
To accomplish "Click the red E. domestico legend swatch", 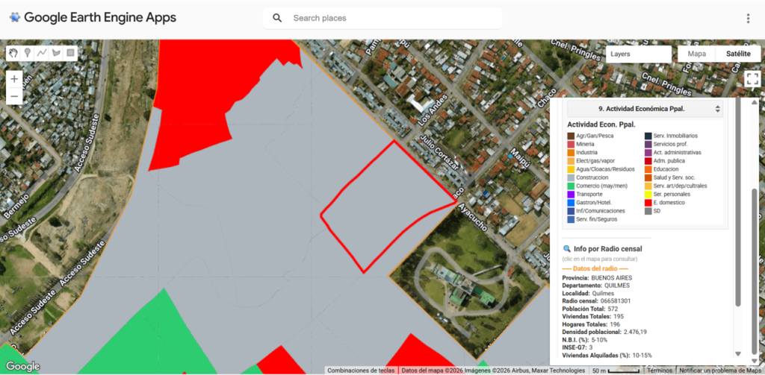I will pos(648,202).
